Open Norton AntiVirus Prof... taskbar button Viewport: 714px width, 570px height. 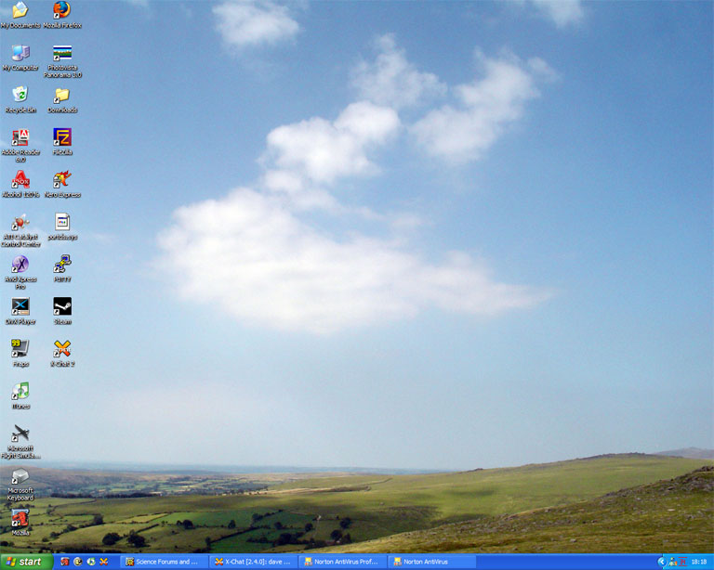pos(342,562)
